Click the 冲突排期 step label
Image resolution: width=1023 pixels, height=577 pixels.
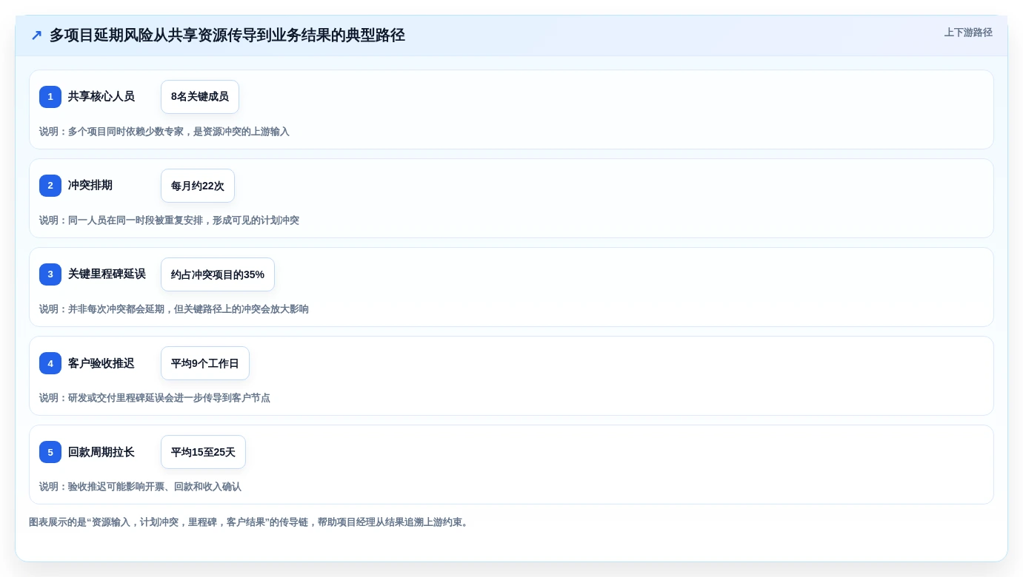pyautogui.click(x=90, y=186)
